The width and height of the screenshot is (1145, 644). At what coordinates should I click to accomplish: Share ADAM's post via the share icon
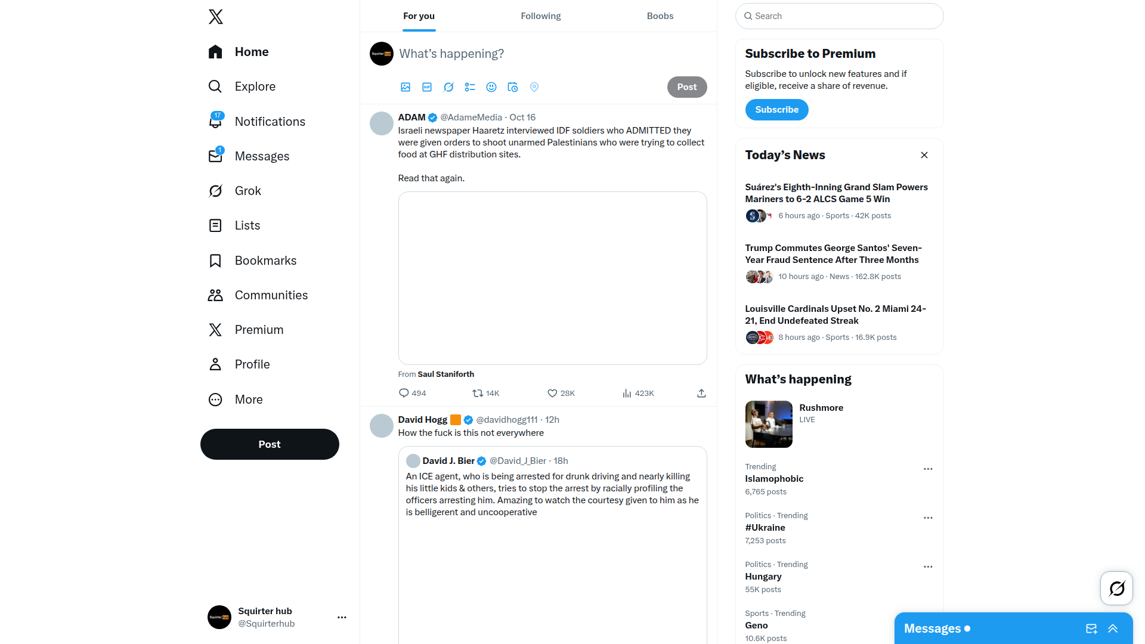[701, 394]
